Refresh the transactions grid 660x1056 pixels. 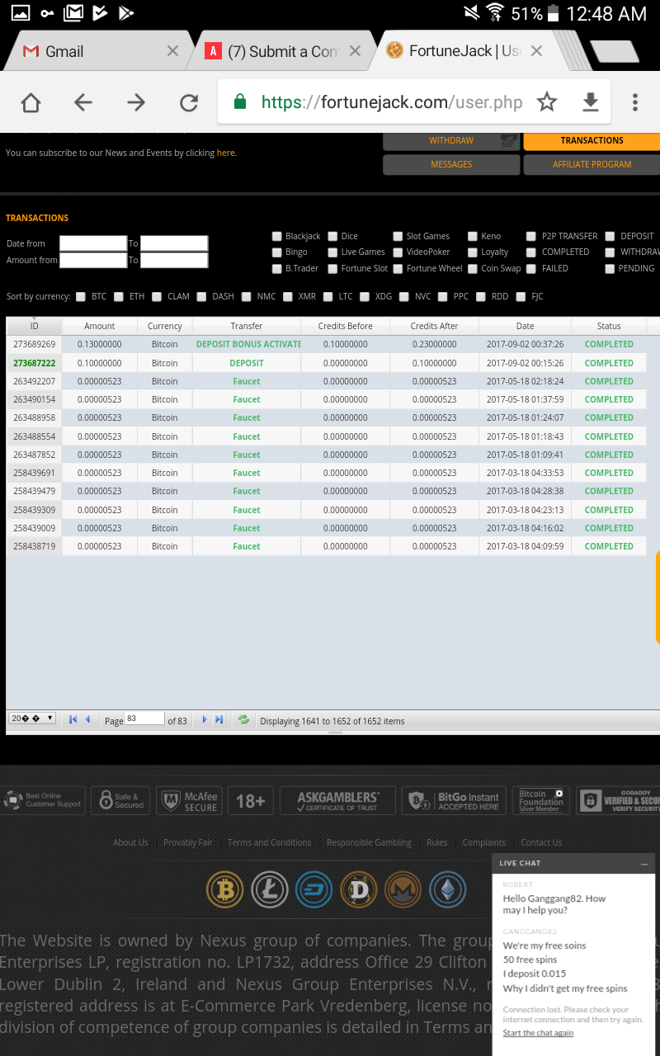pyautogui.click(x=243, y=719)
